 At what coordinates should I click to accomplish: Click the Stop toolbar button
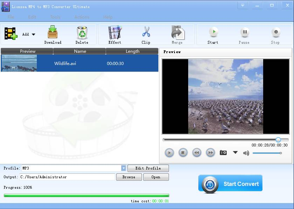(275, 36)
